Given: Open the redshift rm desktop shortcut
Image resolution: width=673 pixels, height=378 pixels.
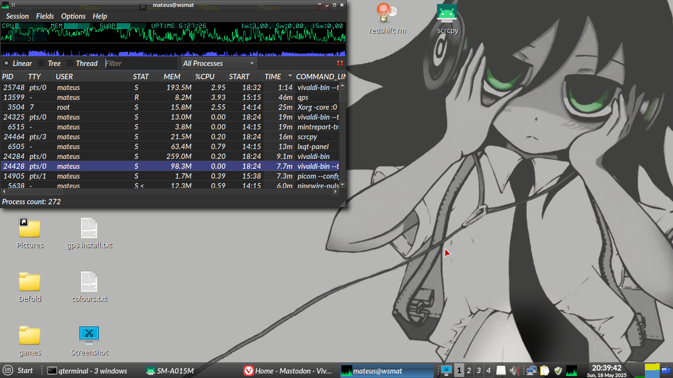Looking at the screenshot, I should [387, 20].
